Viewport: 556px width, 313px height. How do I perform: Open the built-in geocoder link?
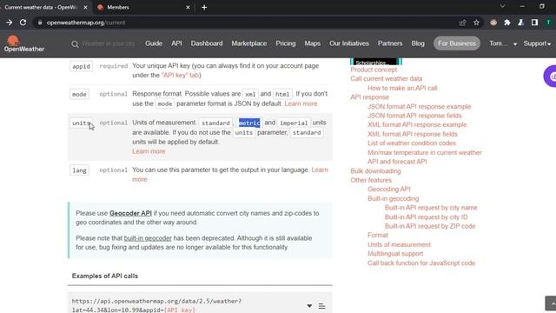tap(148, 238)
